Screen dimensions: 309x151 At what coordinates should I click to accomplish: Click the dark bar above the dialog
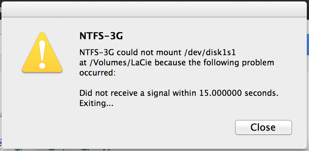[x=154, y=1]
